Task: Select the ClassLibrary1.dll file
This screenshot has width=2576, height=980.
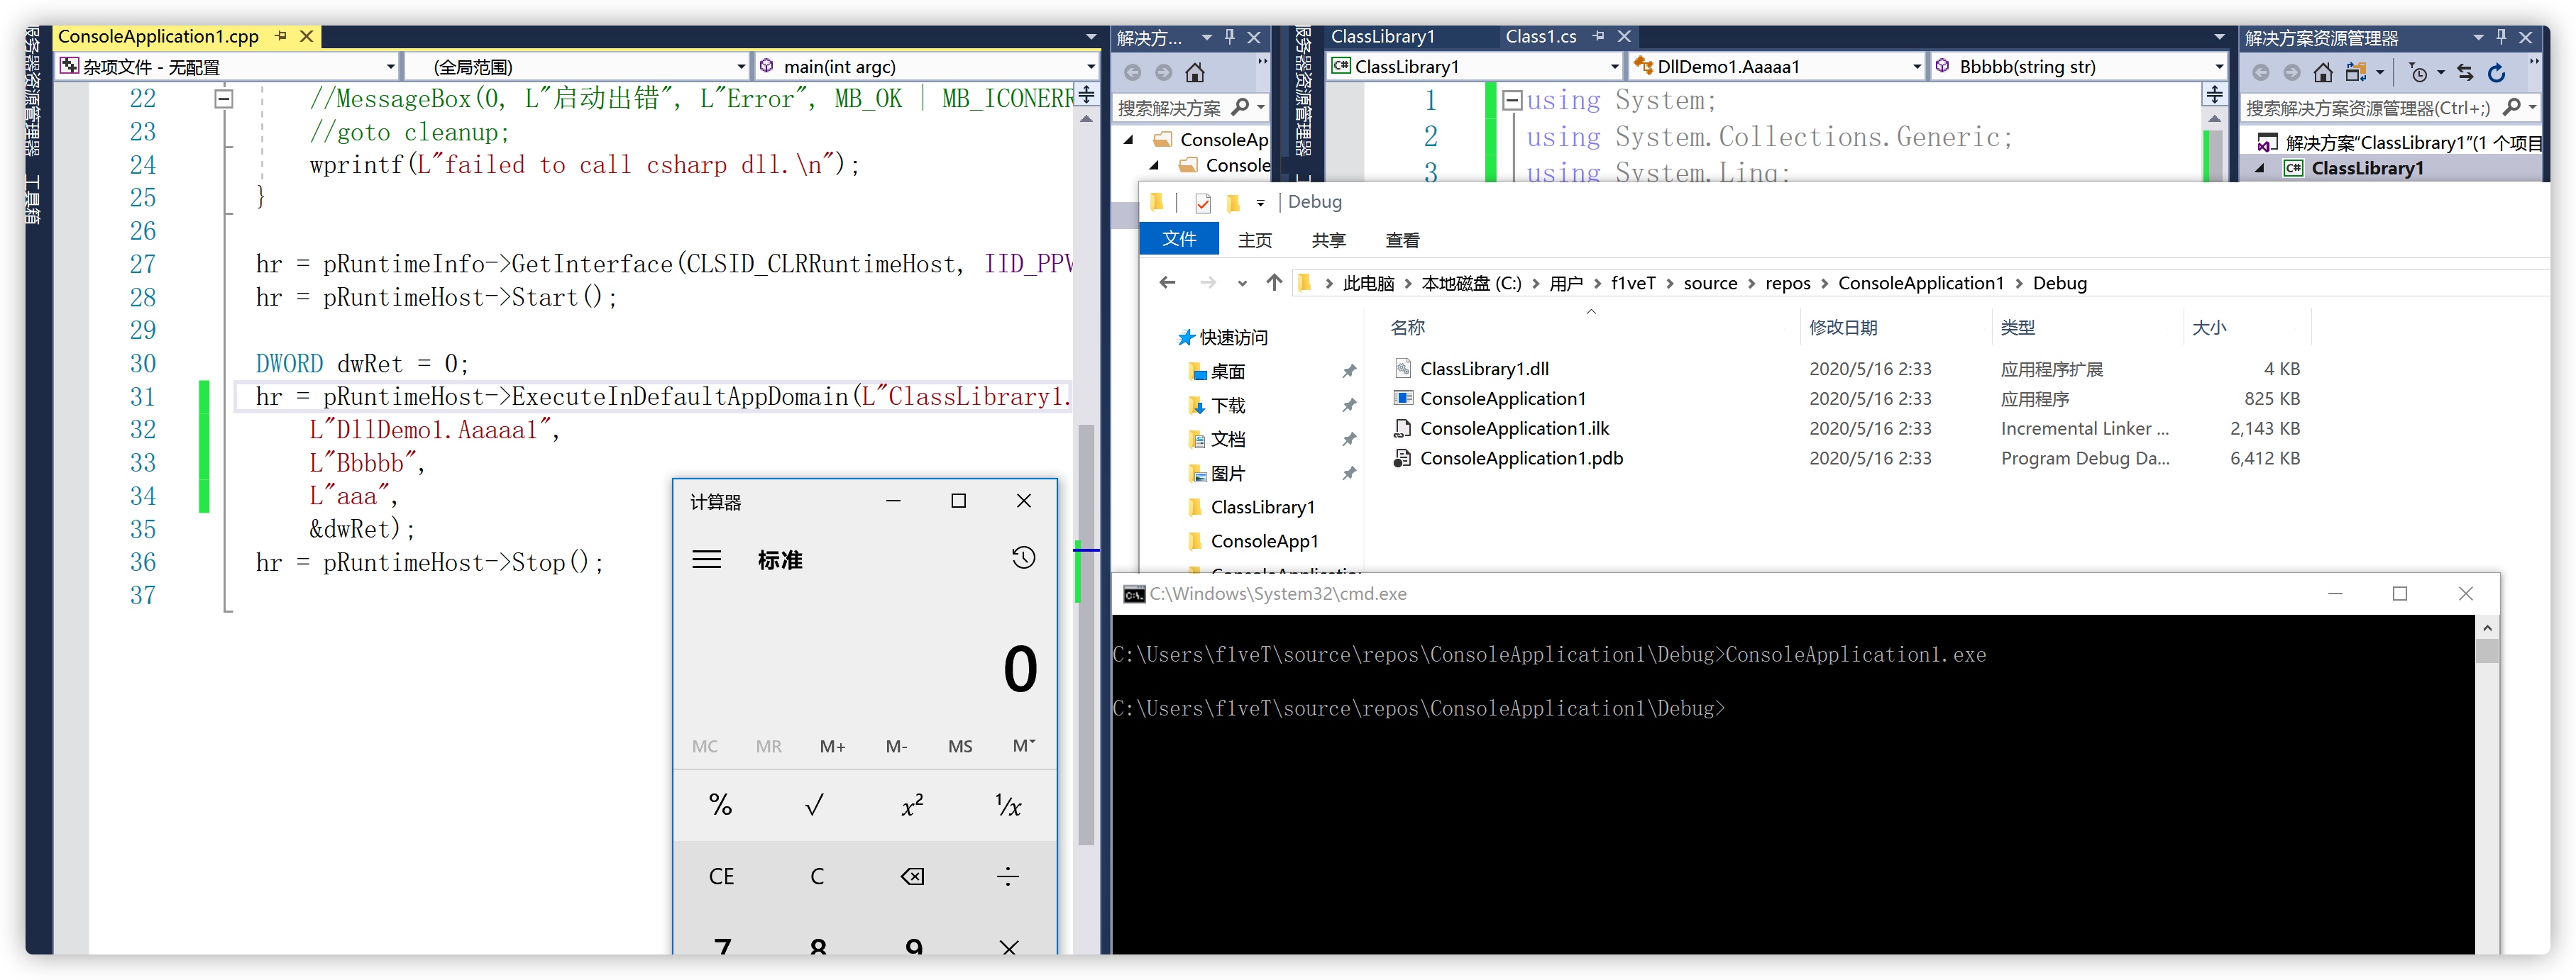Action: 1484,369
